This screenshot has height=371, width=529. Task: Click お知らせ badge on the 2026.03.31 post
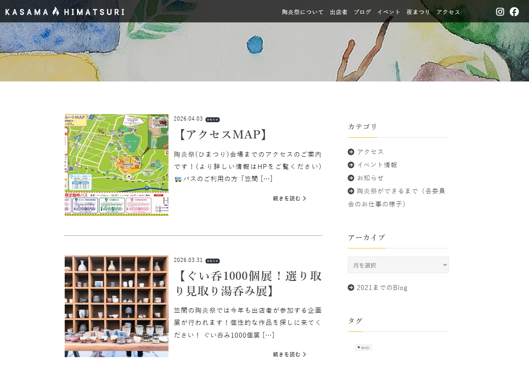pos(212,261)
